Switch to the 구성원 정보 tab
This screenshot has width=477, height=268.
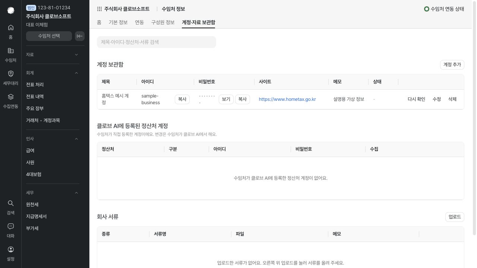pyautogui.click(x=163, y=22)
